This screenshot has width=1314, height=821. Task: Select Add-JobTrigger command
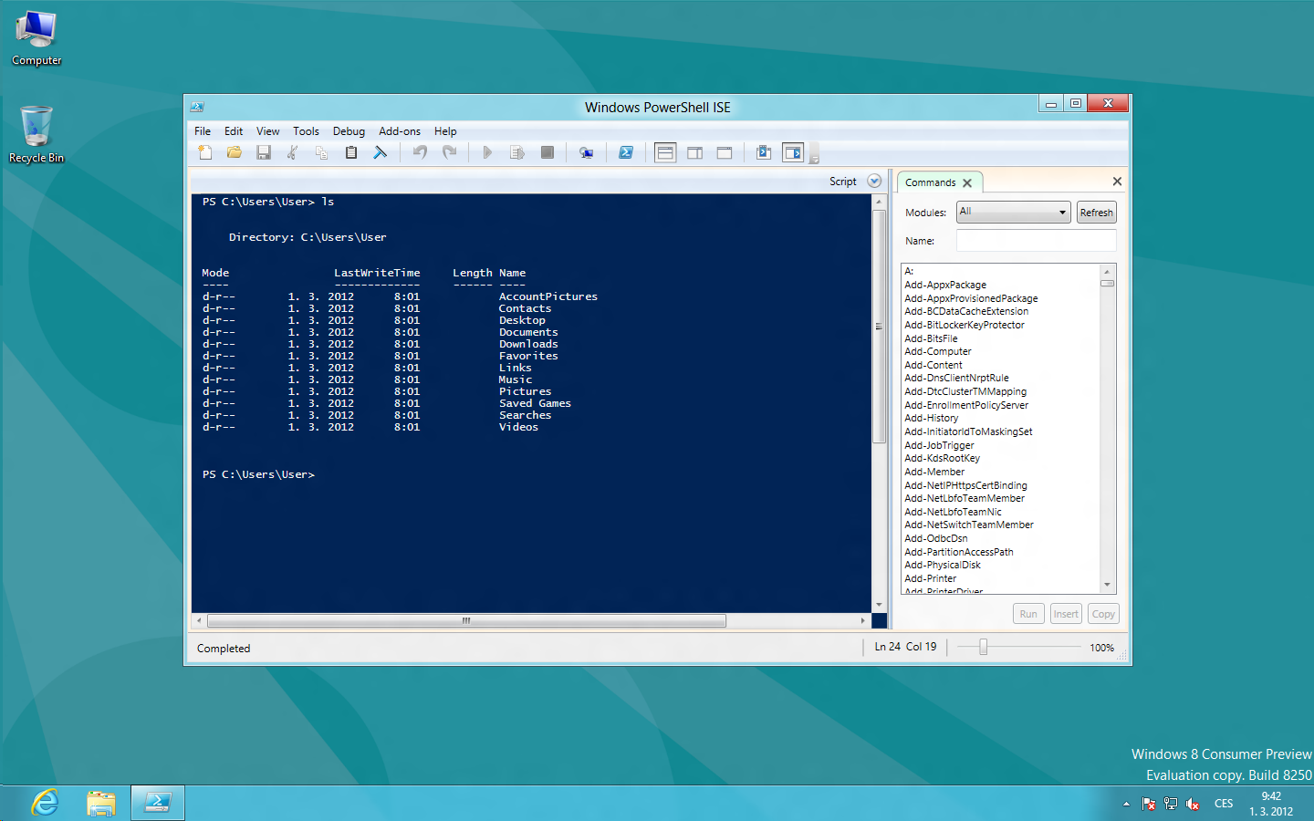click(x=940, y=445)
